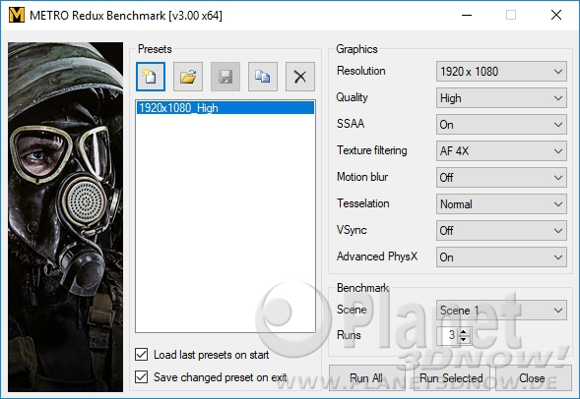580x399 pixels.
Task: Open the SSAA dropdown
Action: pos(501,125)
